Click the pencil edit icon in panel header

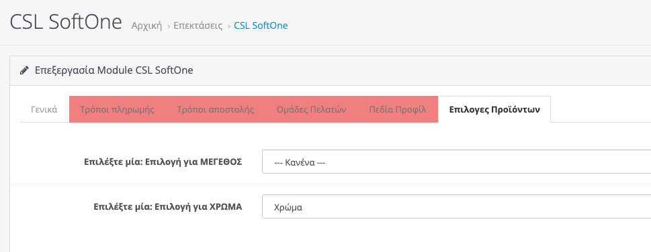click(24, 70)
